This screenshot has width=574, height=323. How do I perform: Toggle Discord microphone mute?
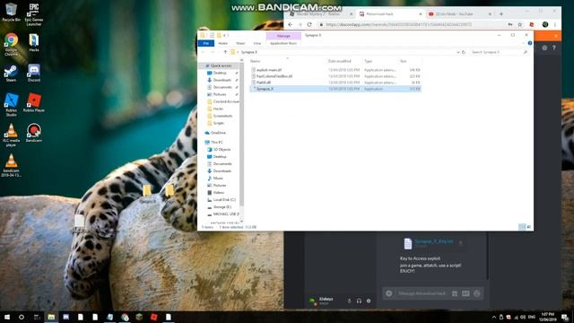click(349, 301)
